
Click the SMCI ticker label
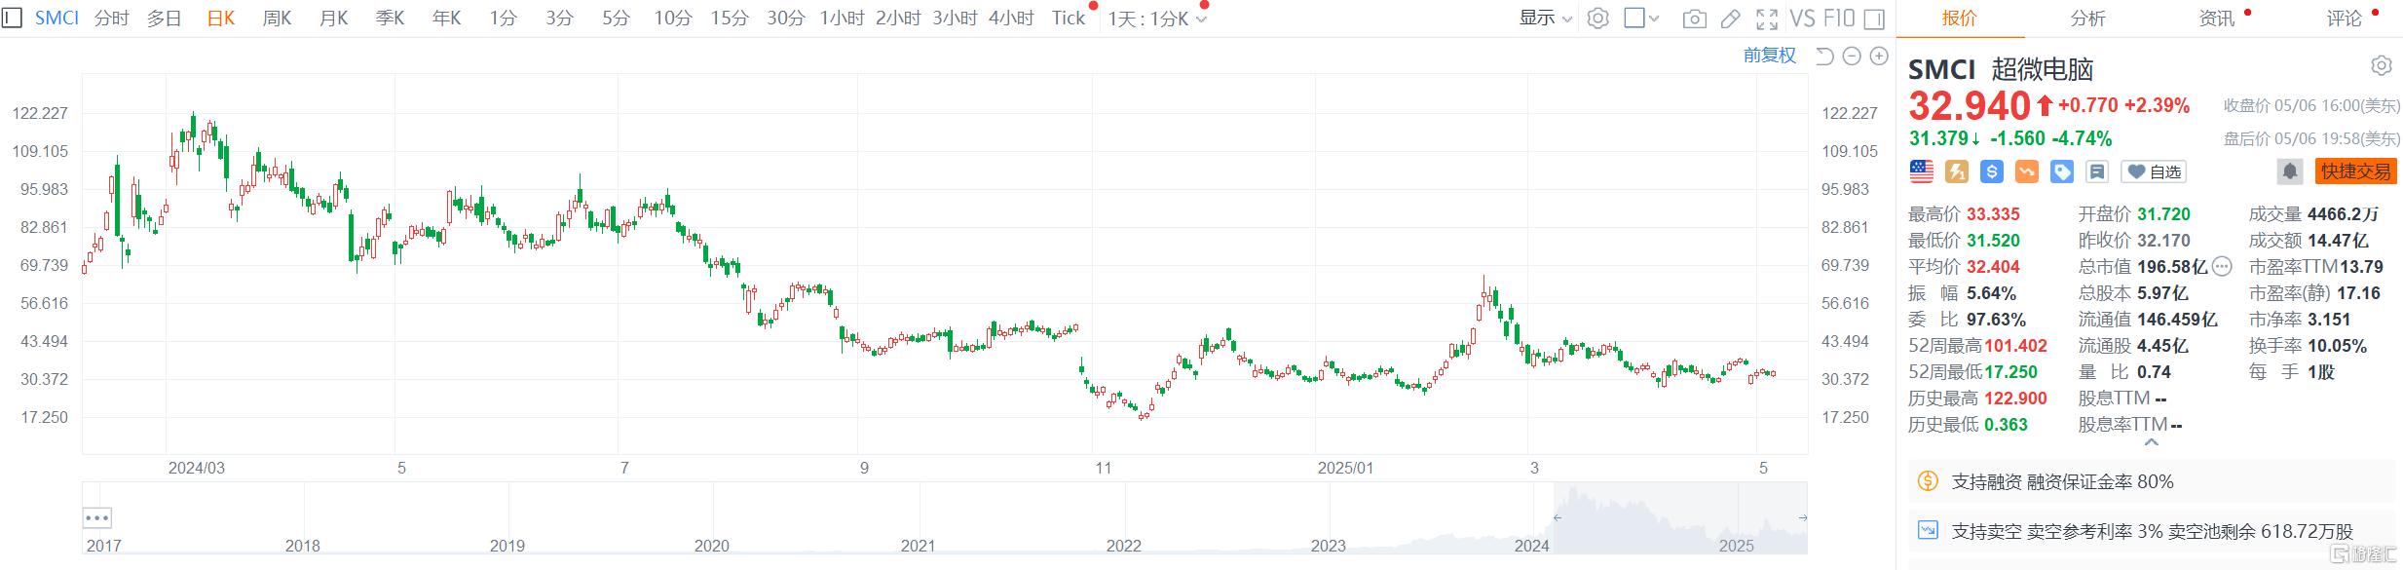click(56, 19)
